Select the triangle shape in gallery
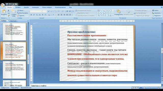The image size is (163, 91). tap(99, 13)
